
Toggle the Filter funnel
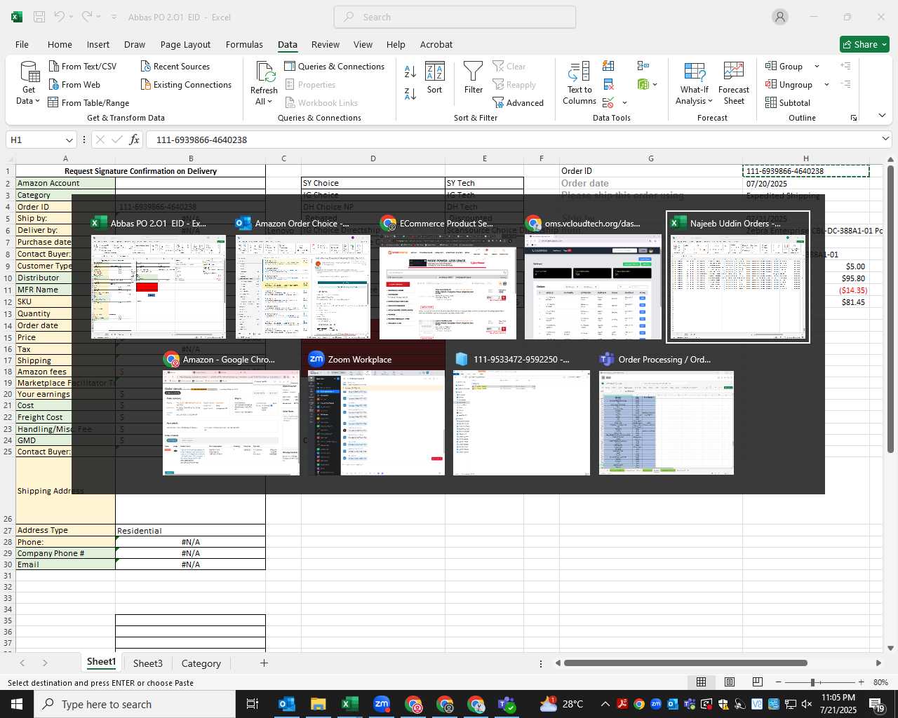click(x=474, y=78)
